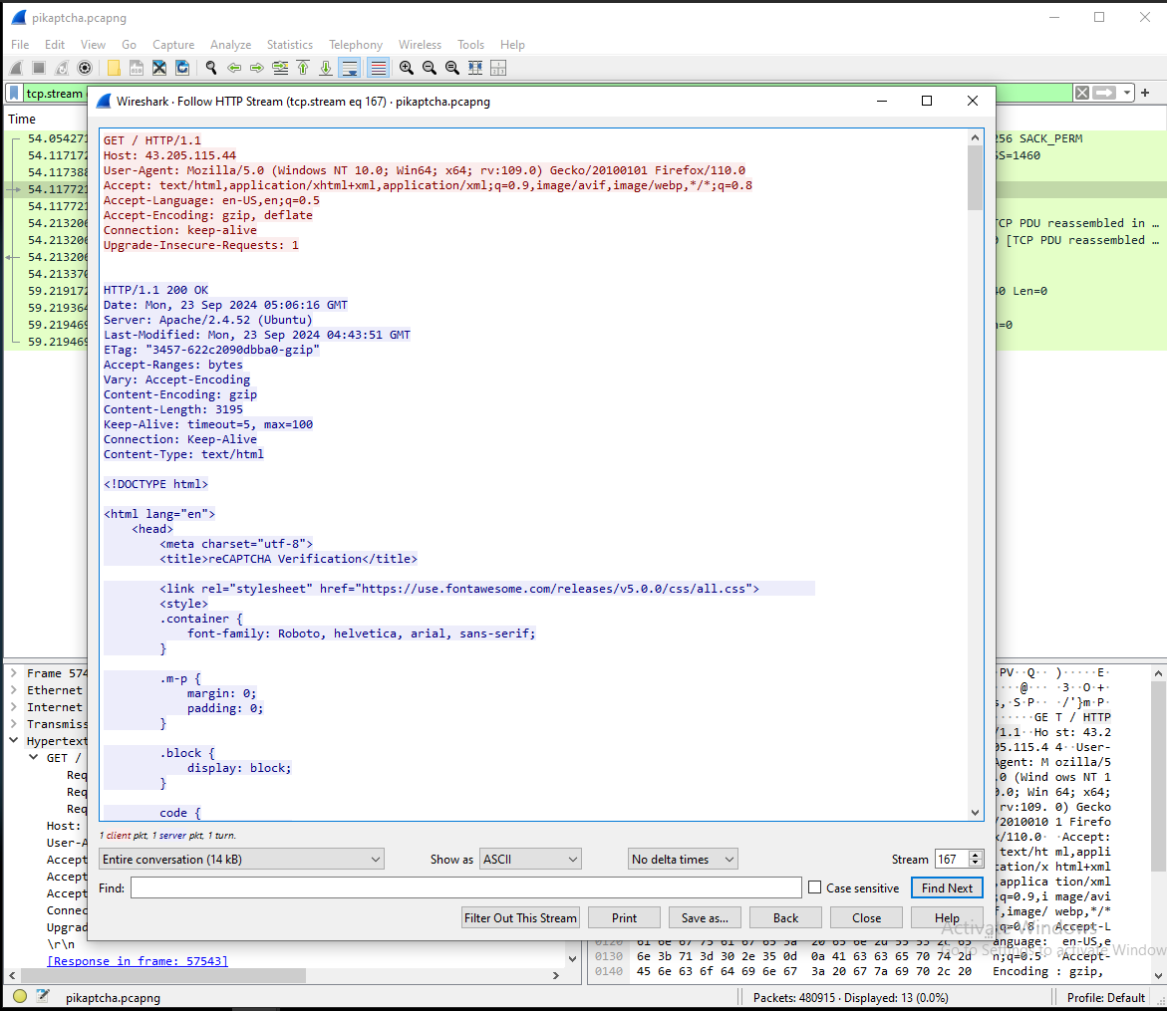The image size is (1167, 1011).
Task: Open the Wireless menu
Action: pyautogui.click(x=420, y=45)
